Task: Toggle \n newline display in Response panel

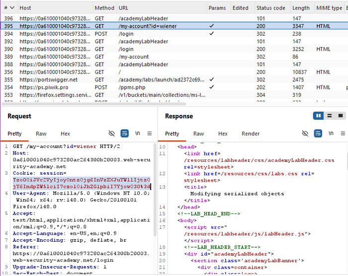Action: click(x=331, y=133)
